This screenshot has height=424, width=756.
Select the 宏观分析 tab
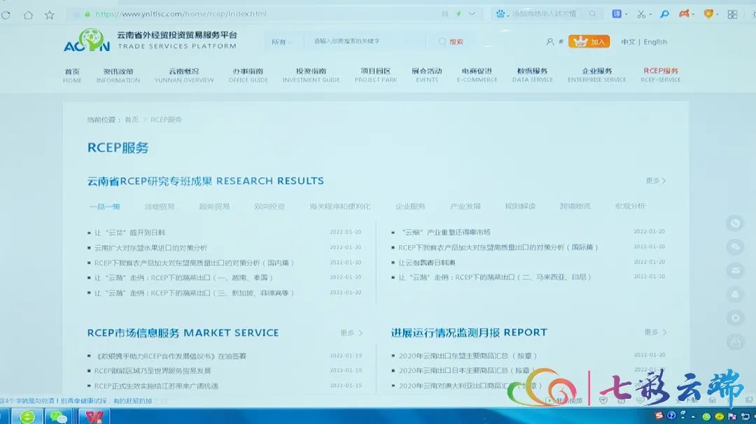(x=630, y=207)
